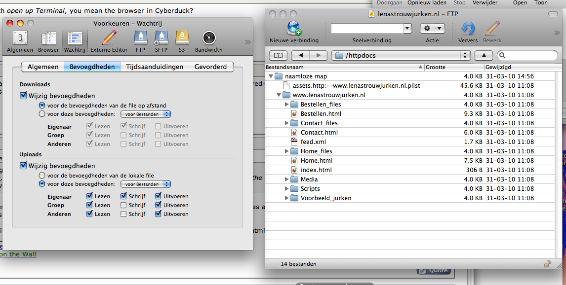Click the Bestellen.html file icon
The height and width of the screenshot is (285, 566).
tap(294, 113)
